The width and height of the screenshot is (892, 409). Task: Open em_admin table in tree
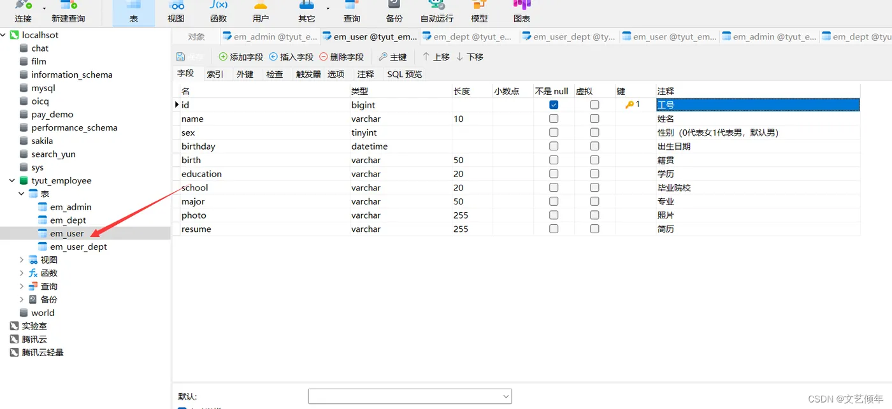pos(71,207)
